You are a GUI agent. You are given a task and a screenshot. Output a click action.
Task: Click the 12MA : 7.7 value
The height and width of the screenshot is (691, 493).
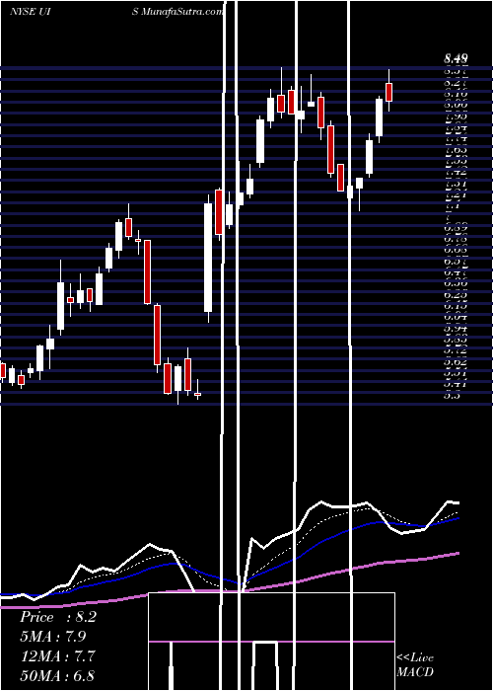(55, 656)
